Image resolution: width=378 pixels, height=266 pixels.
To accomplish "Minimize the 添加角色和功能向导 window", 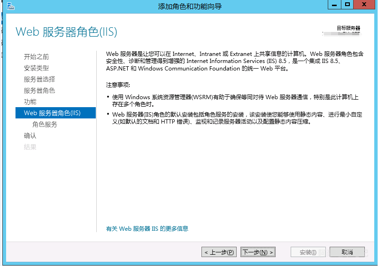I will coord(334,5).
